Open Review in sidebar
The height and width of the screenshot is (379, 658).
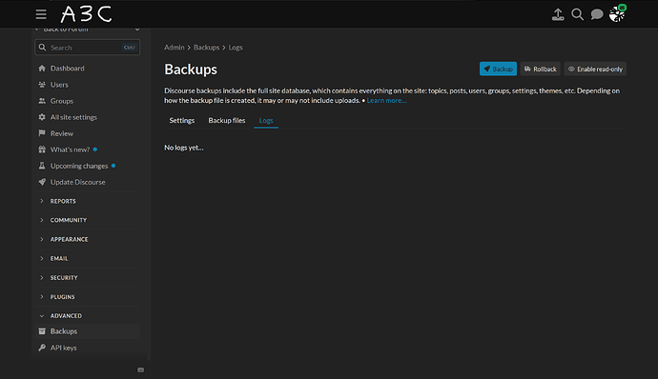(x=88, y=133)
